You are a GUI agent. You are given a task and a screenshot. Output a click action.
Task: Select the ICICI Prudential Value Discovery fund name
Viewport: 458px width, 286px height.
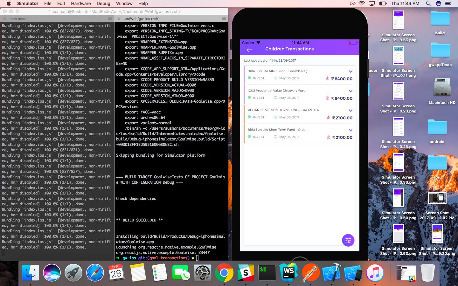click(x=277, y=91)
